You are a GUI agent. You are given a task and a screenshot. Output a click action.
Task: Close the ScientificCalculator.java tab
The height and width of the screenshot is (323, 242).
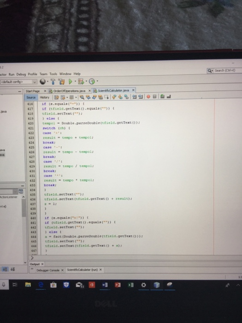(x=133, y=90)
